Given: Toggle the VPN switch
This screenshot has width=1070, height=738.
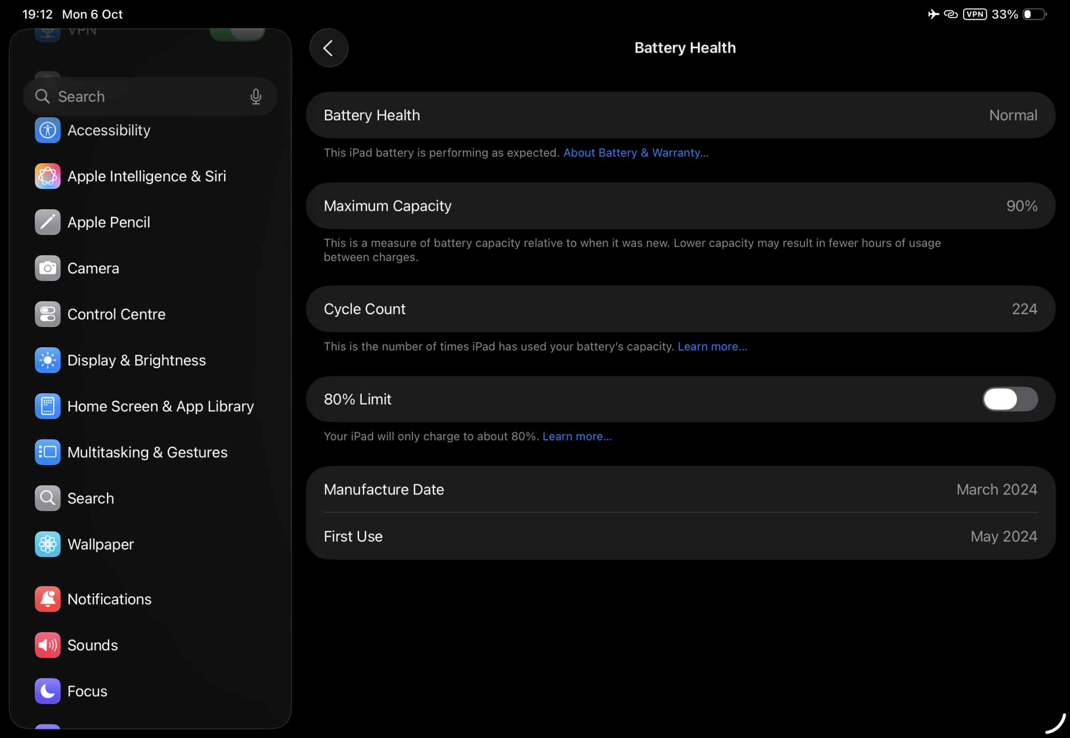Looking at the screenshot, I should click(238, 33).
